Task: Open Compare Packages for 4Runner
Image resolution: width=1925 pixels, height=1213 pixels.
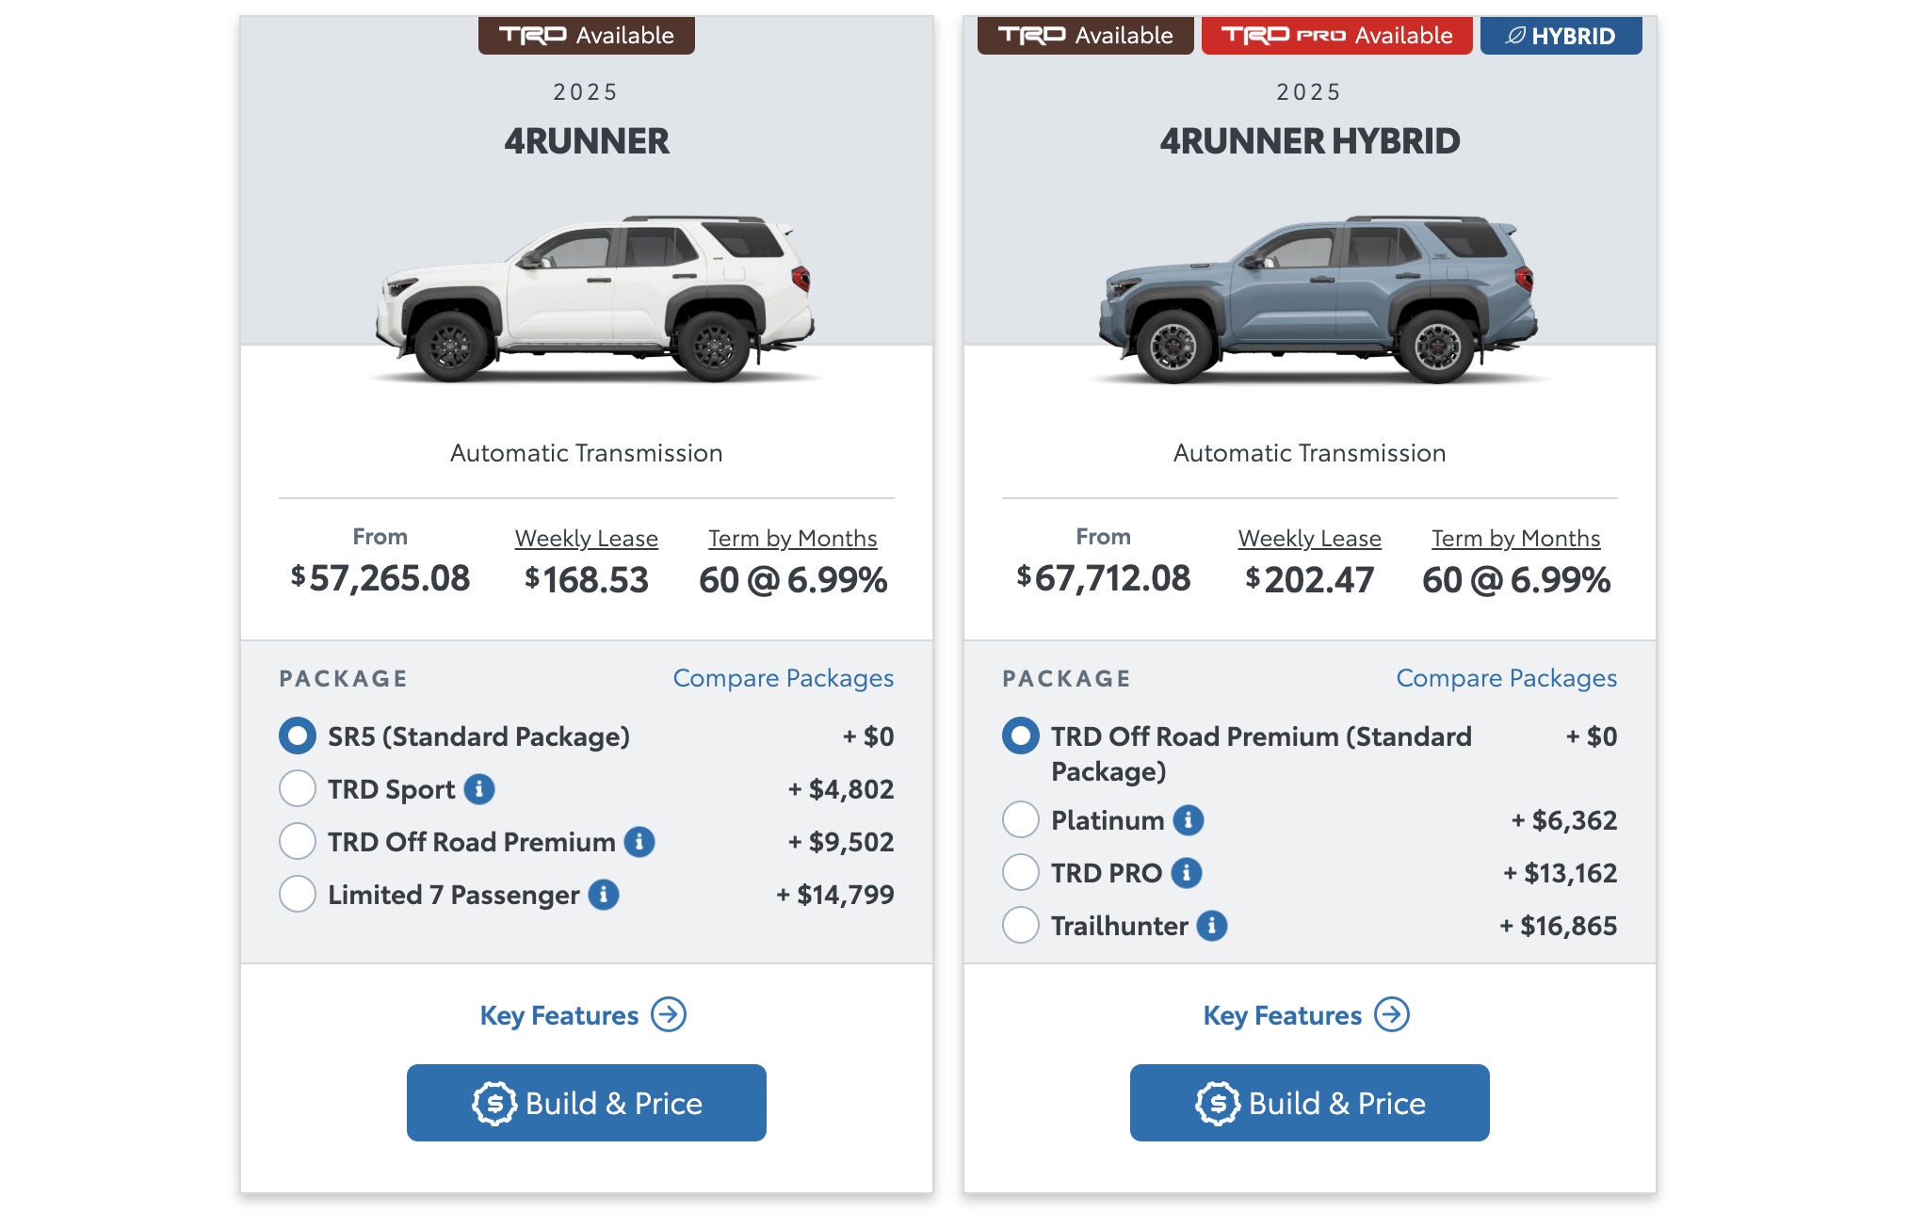Action: [783, 678]
